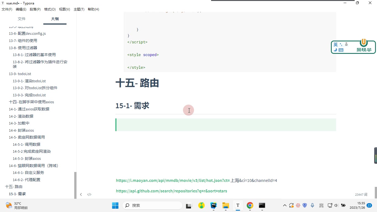377x212 pixels.
Task: Switch IME to English/Chinese via 英 icon
Action: point(336,44)
